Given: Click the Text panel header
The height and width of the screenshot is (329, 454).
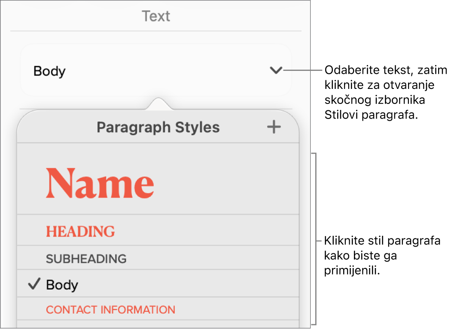Looking at the screenshot, I should click(156, 16).
